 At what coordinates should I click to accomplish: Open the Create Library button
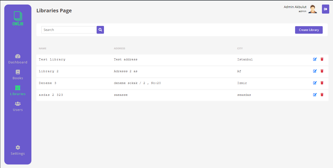309,30
